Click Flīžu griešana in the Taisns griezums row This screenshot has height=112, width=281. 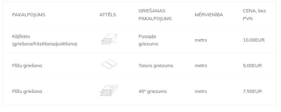coord(27,66)
